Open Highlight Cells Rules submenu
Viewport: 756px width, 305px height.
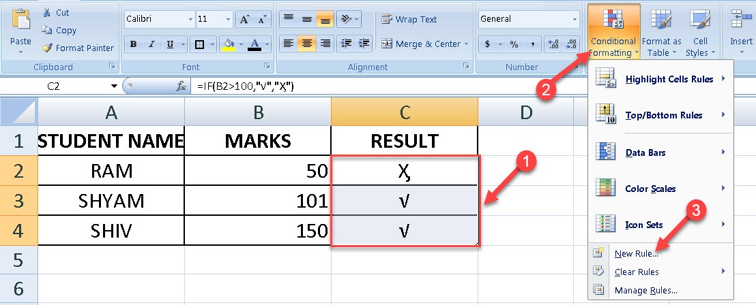point(660,79)
